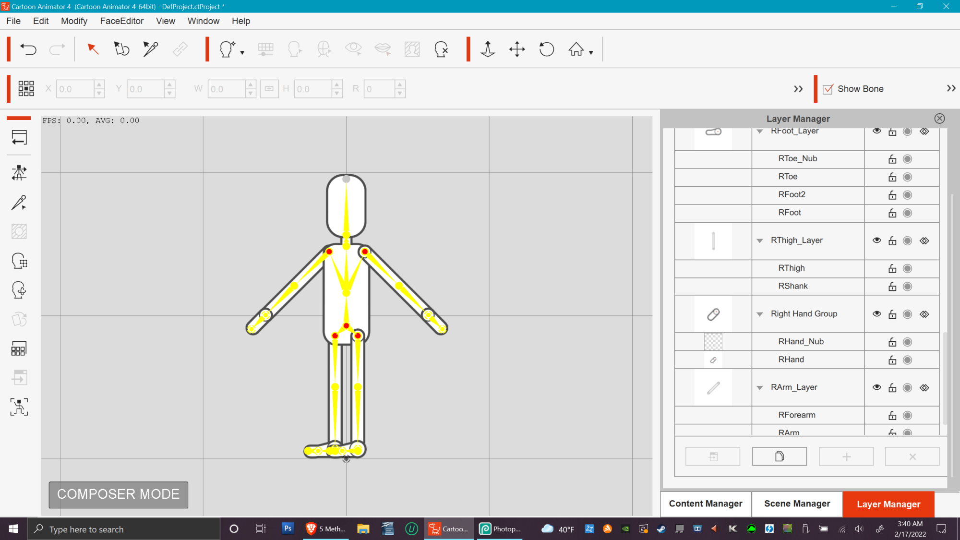960x540 pixels.
Task: Click the head with plus sidebar icon
Action: [19, 290]
